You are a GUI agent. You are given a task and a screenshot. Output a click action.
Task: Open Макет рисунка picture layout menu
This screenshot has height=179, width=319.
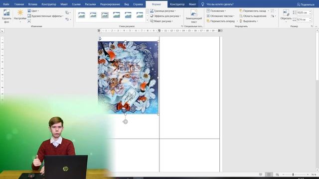click(x=161, y=21)
